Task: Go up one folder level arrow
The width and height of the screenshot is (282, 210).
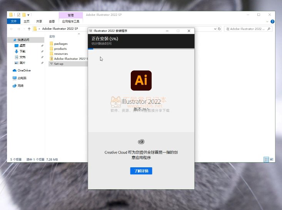Action: (28, 29)
